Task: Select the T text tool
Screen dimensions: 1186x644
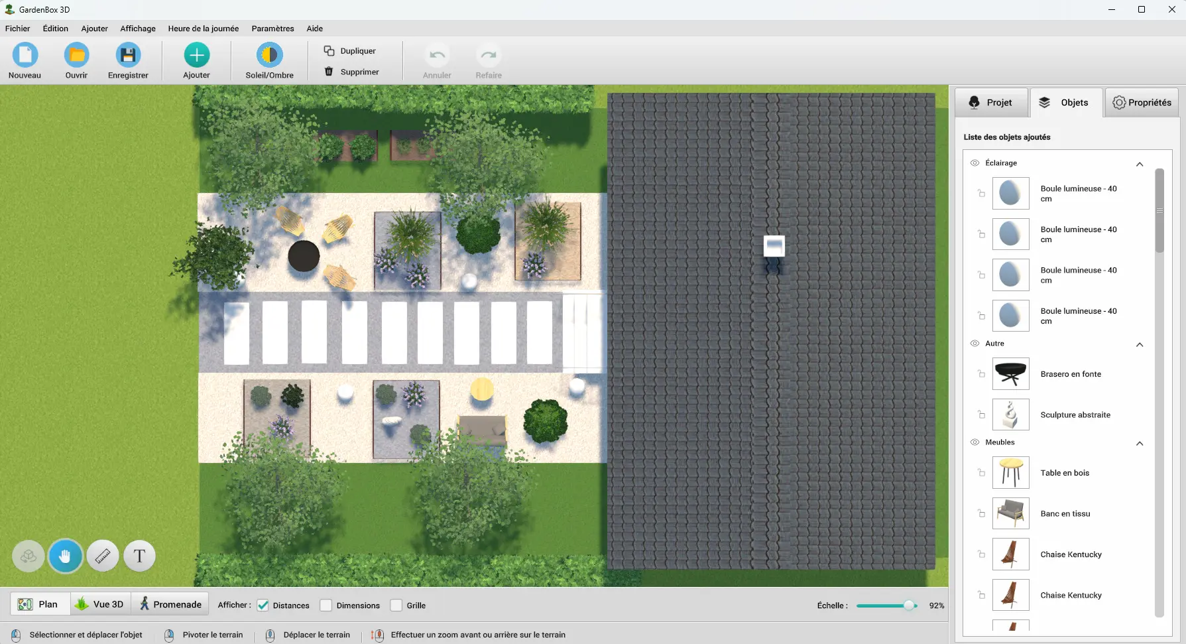Action: coord(139,556)
